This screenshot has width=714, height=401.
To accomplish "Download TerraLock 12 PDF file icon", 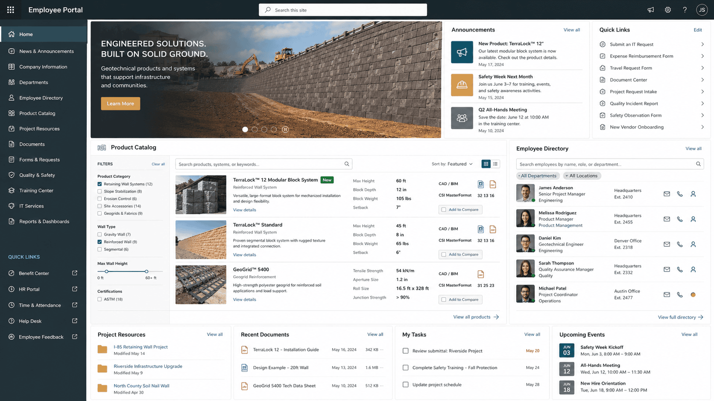I will point(493,184).
